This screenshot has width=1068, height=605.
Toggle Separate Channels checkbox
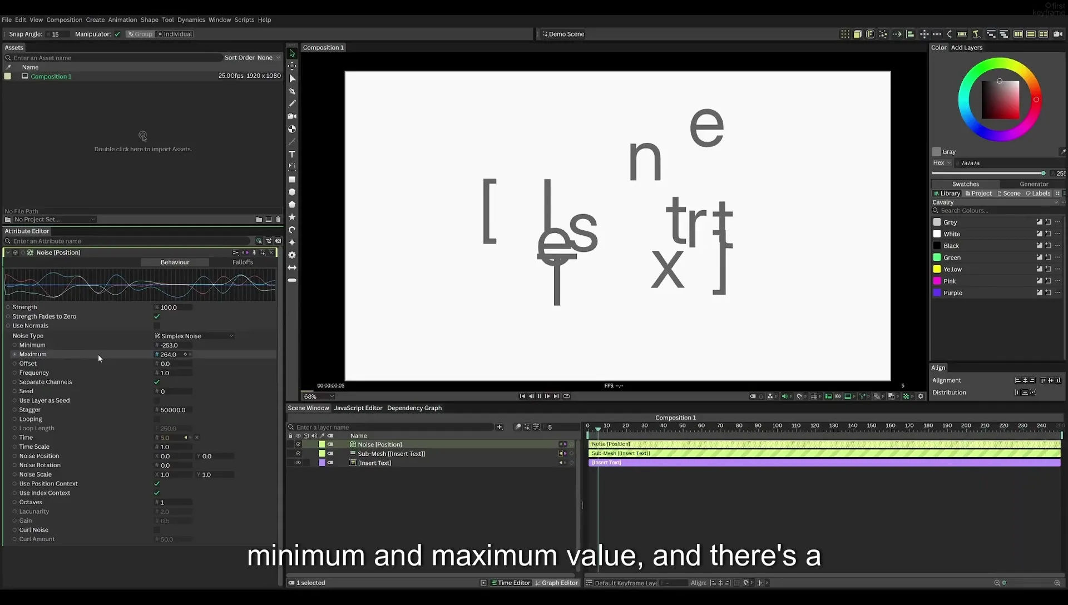pyautogui.click(x=157, y=382)
